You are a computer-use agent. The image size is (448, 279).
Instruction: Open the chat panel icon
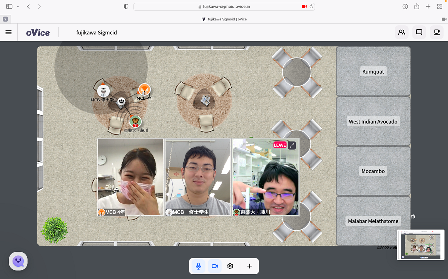tap(419, 32)
